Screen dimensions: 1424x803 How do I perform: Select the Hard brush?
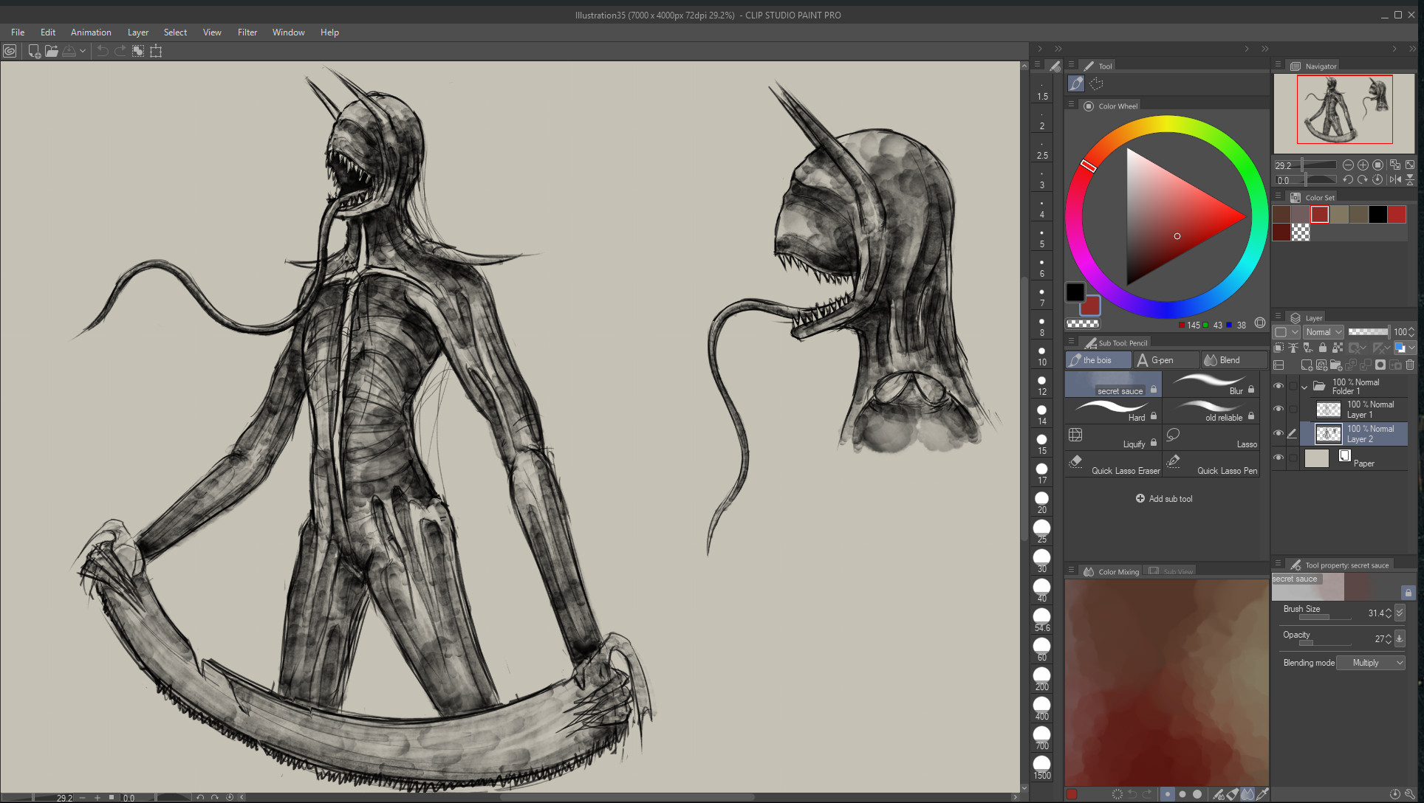click(x=1113, y=411)
